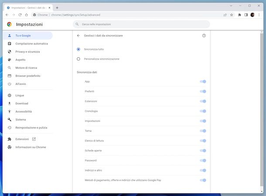The width and height of the screenshot is (266, 196).
Task: Click the magnifier icon in settings search
Action: point(77,24)
